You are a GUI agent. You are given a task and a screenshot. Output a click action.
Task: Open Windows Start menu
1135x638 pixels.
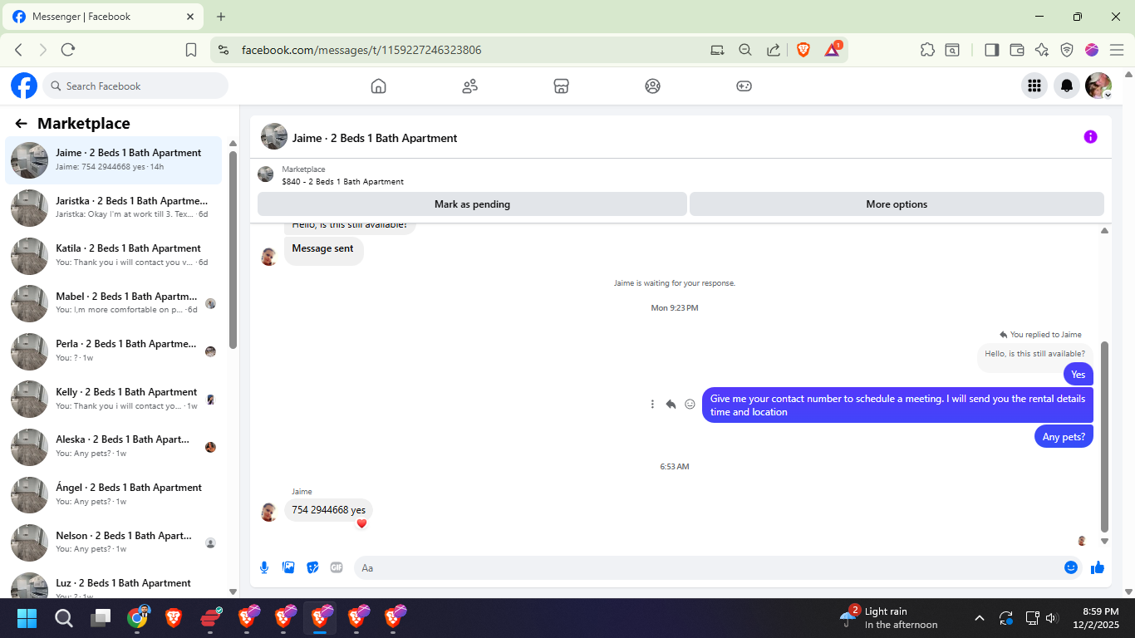(27, 617)
